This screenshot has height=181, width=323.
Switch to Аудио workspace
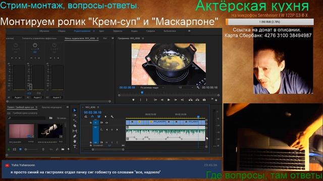coord(134,31)
